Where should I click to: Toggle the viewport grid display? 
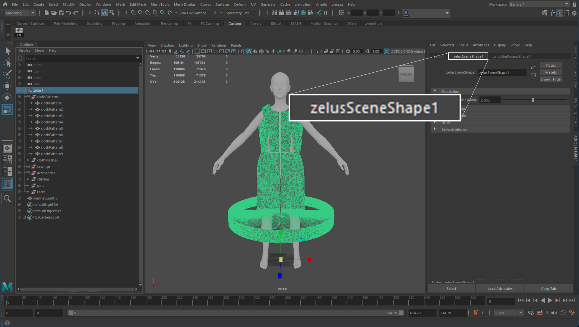tap(197, 52)
